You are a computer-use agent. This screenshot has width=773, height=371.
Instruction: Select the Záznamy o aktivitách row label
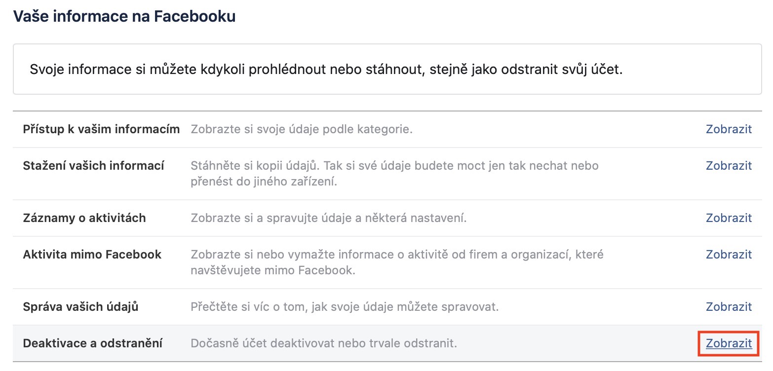click(84, 218)
